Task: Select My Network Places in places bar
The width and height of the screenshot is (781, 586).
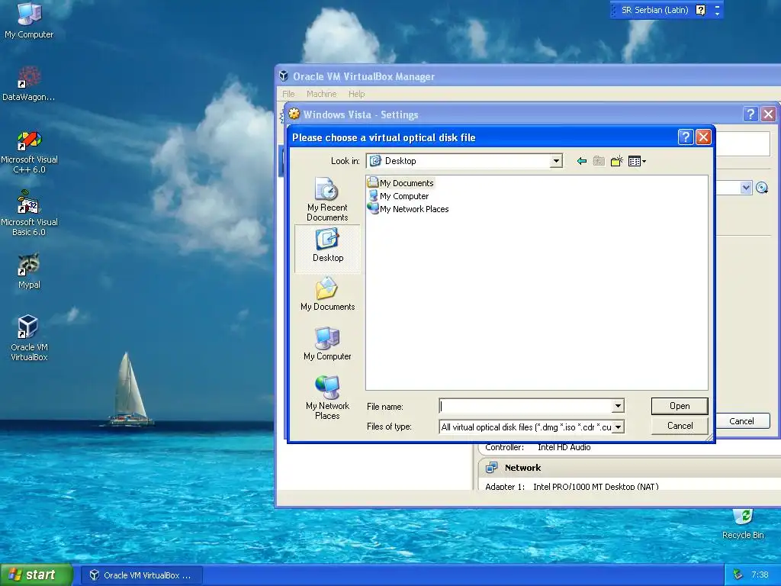Action: [x=327, y=398]
